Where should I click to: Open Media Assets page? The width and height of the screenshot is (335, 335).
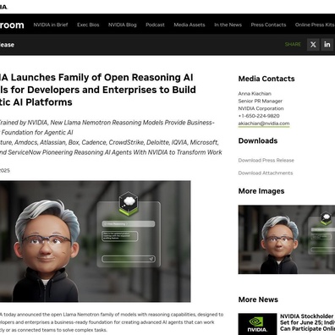[189, 25]
